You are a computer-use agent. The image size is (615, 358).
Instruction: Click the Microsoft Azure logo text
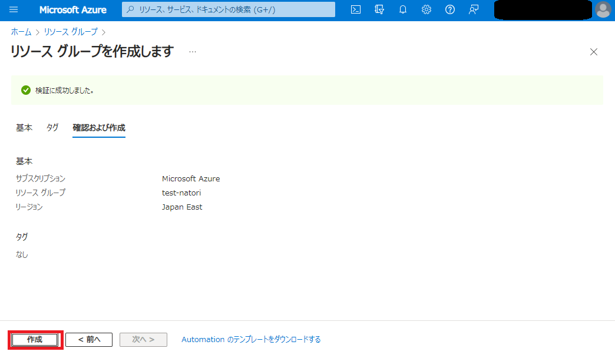tap(73, 10)
